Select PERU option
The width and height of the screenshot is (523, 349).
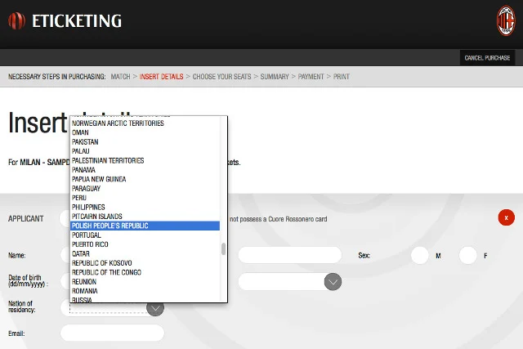coord(145,198)
